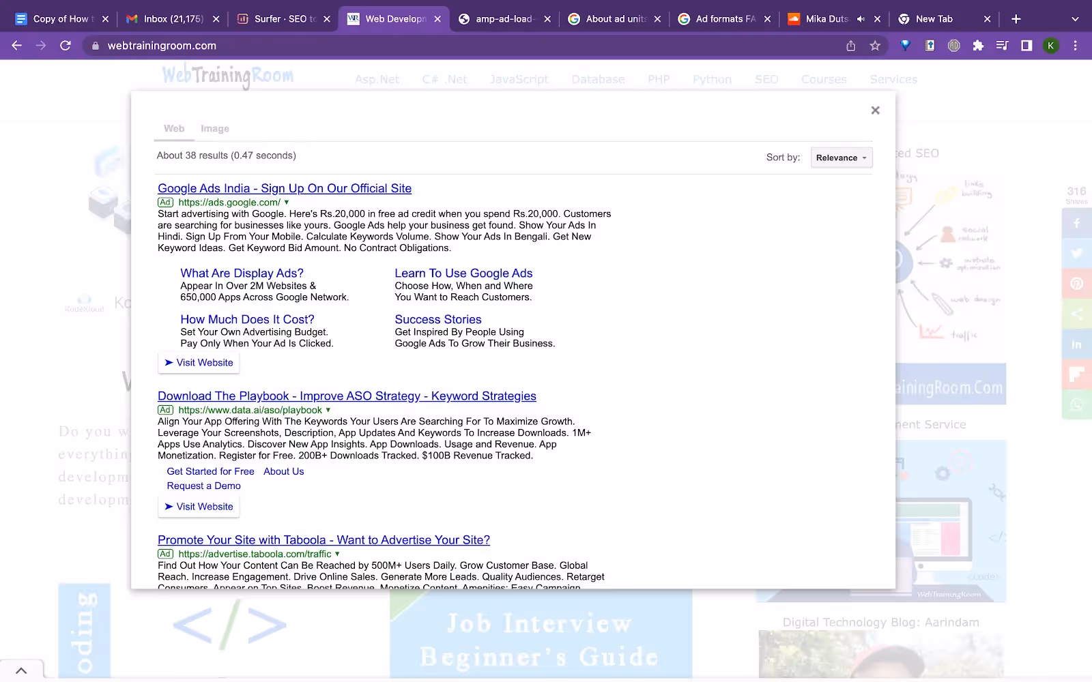Open Courses menu in site navigation

[824, 80]
